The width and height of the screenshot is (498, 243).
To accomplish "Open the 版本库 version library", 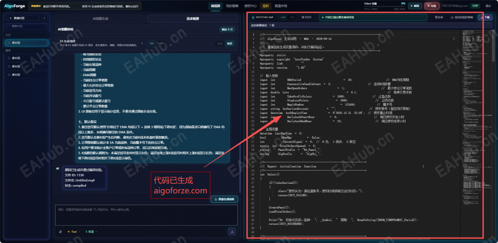I will [439, 17].
